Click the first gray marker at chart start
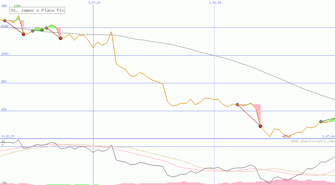 click(x=5, y=20)
